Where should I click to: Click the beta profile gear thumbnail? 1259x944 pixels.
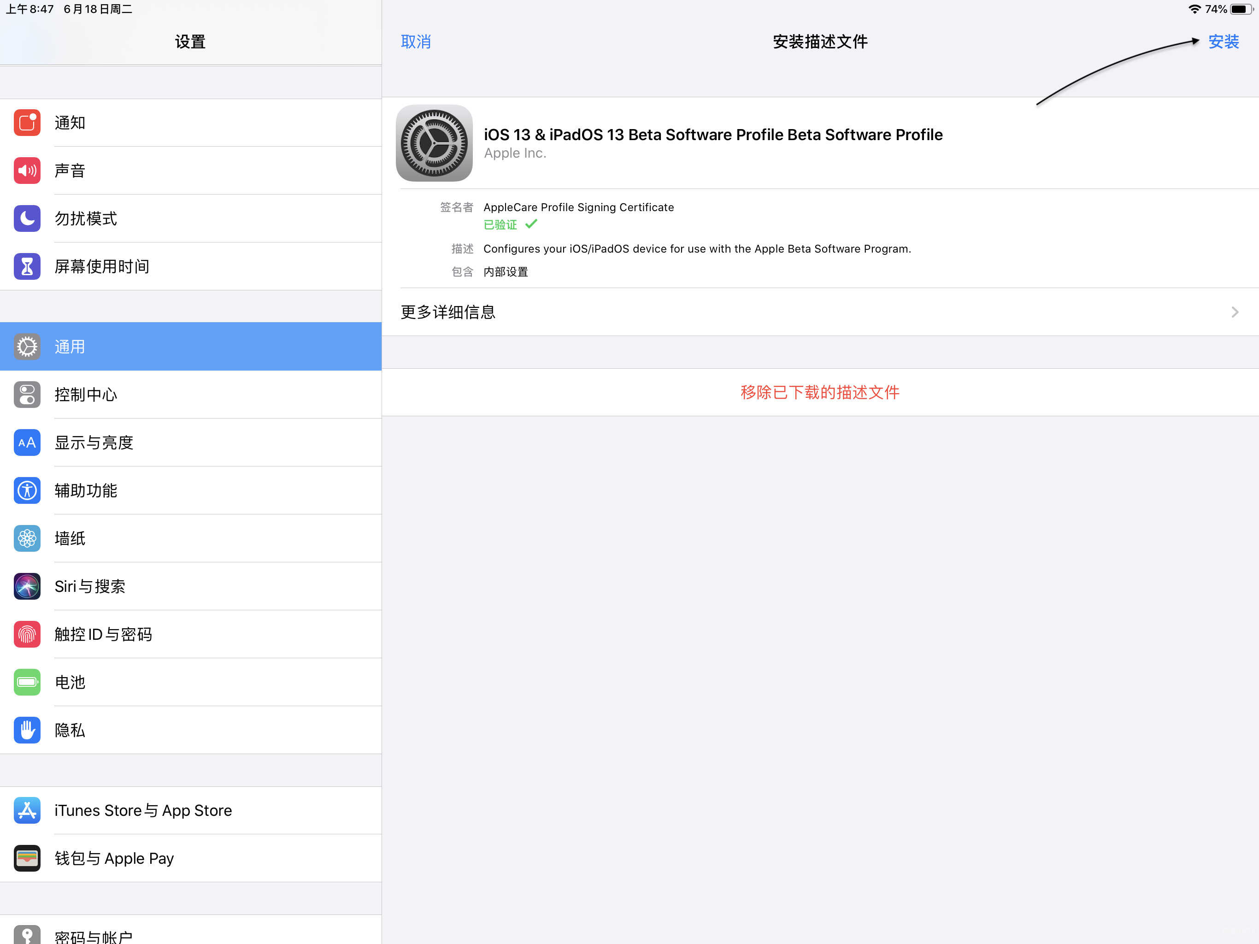click(x=434, y=143)
